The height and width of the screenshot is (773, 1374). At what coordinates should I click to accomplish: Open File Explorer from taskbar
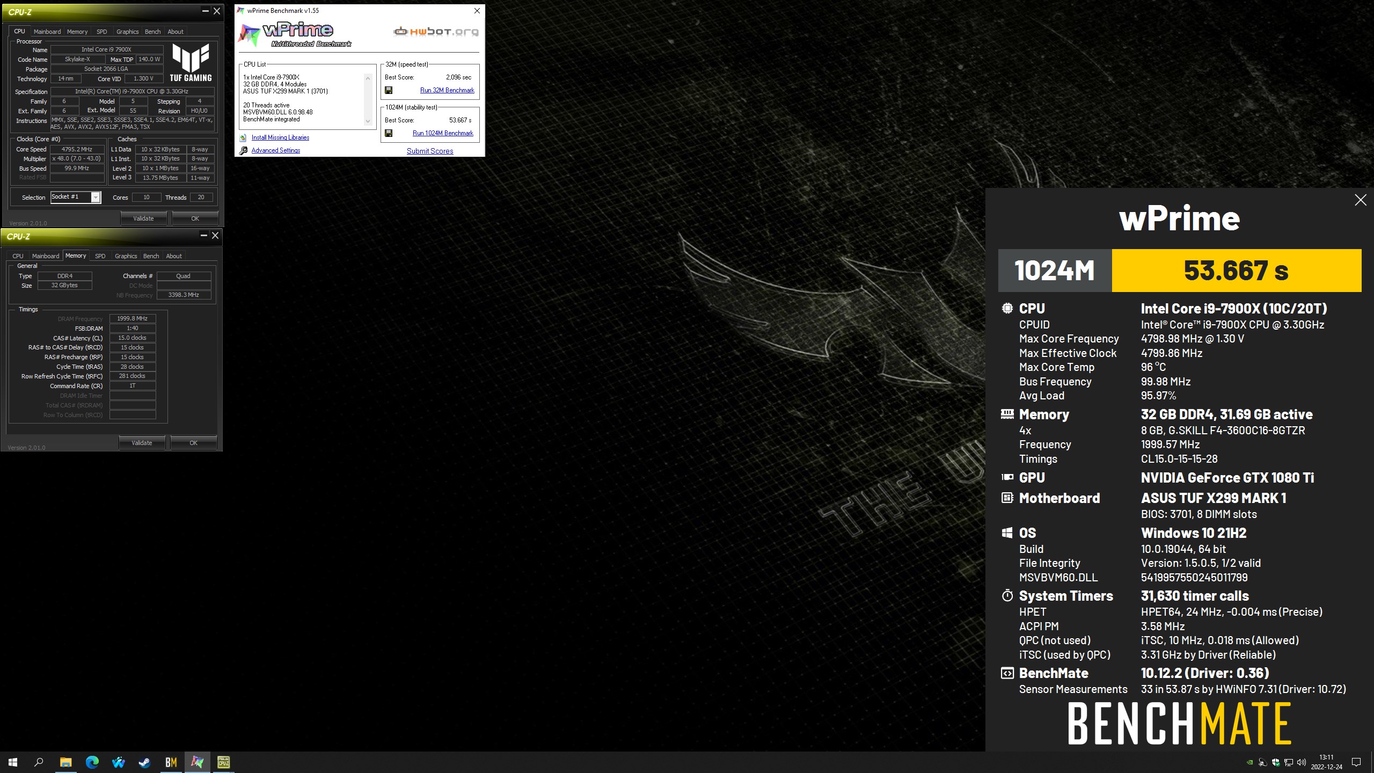pos(65,762)
